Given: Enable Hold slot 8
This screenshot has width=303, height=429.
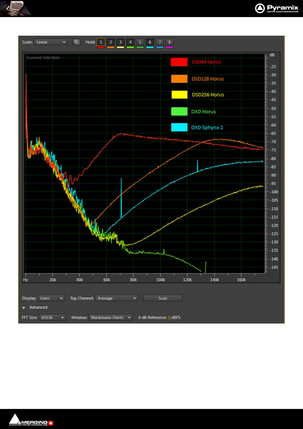Looking at the screenshot, I should coord(169,42).
